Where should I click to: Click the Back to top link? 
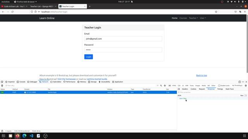click(201, 76)
